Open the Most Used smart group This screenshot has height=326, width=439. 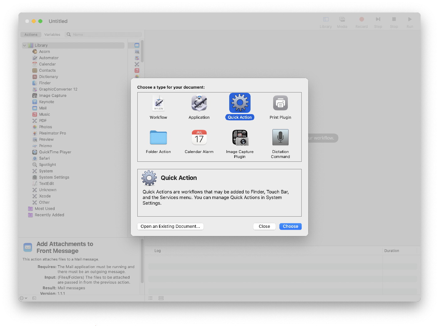[45, 209]
